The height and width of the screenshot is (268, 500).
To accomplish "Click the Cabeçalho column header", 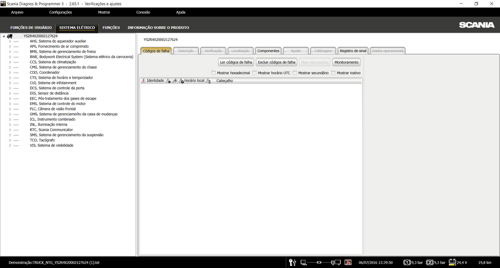I will pyautogui.click(x=225, y=81).
